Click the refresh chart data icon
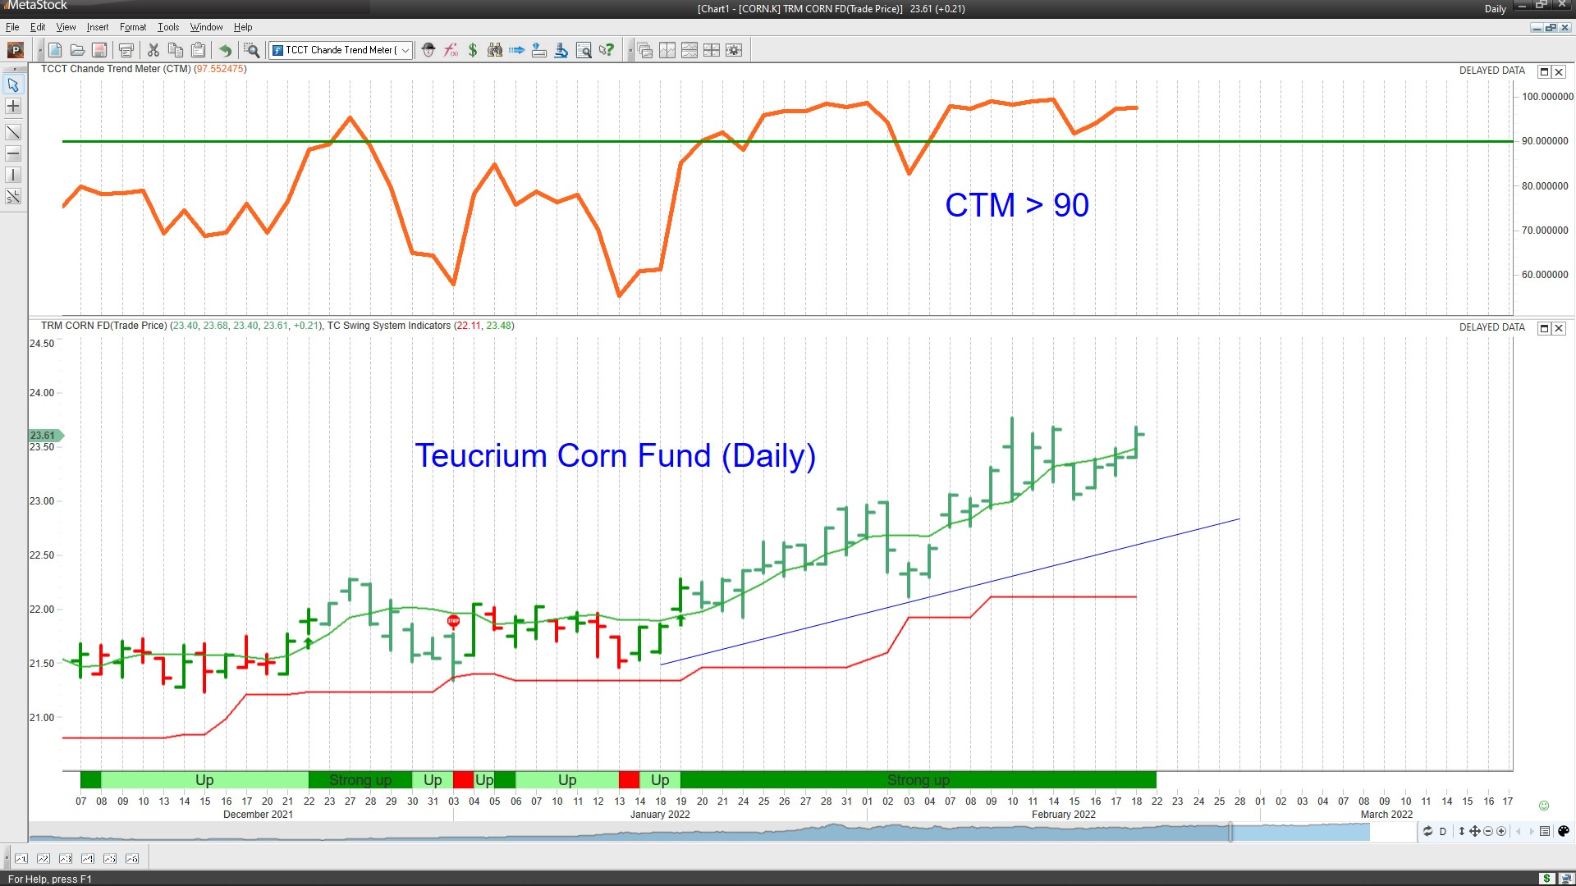This screenshot has width=1576, height=886. [x=1427, y=831]
